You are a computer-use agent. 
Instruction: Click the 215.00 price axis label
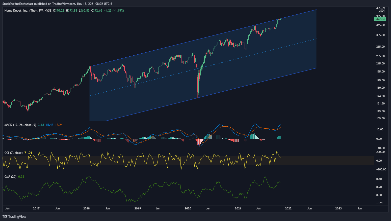click(x=380, y=64)
